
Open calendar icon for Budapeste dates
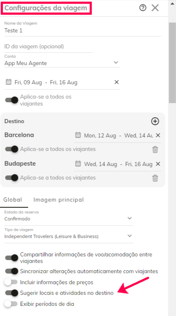(x=78, y=164)
